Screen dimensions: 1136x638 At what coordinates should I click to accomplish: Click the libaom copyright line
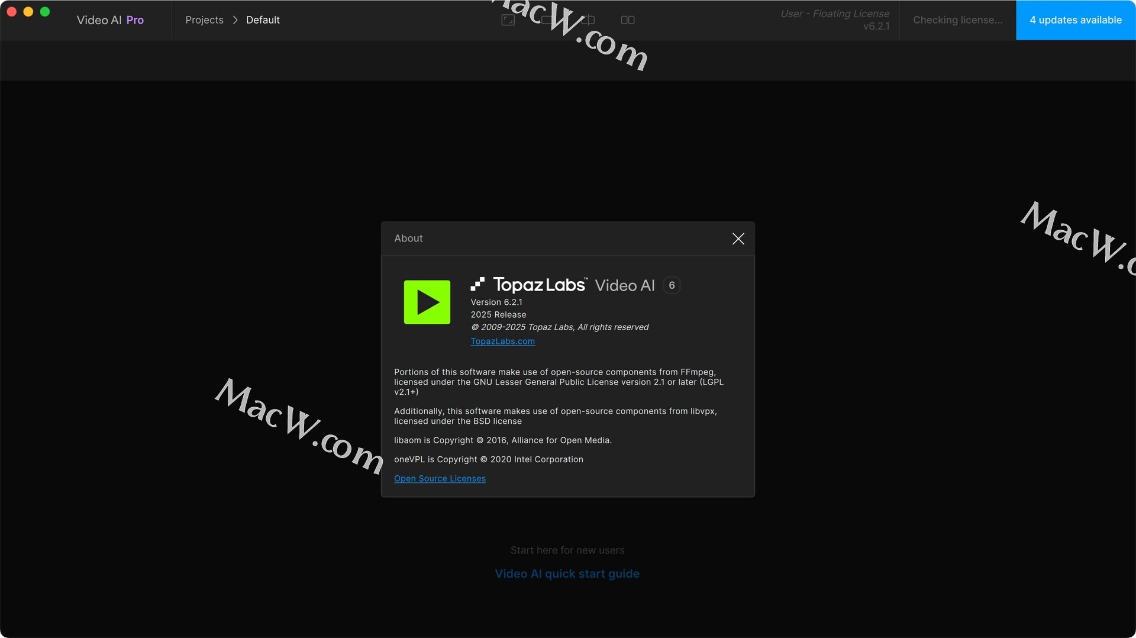click(x=503, y=440)
